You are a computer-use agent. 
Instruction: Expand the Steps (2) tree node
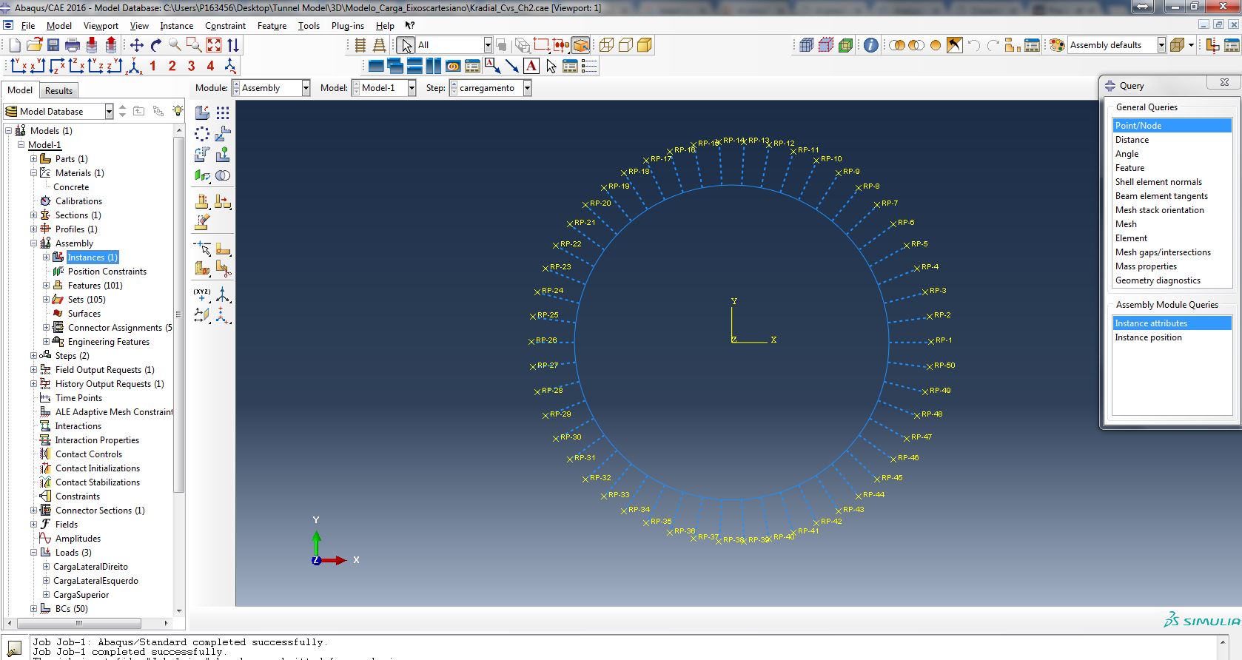[x=33, y=356]
